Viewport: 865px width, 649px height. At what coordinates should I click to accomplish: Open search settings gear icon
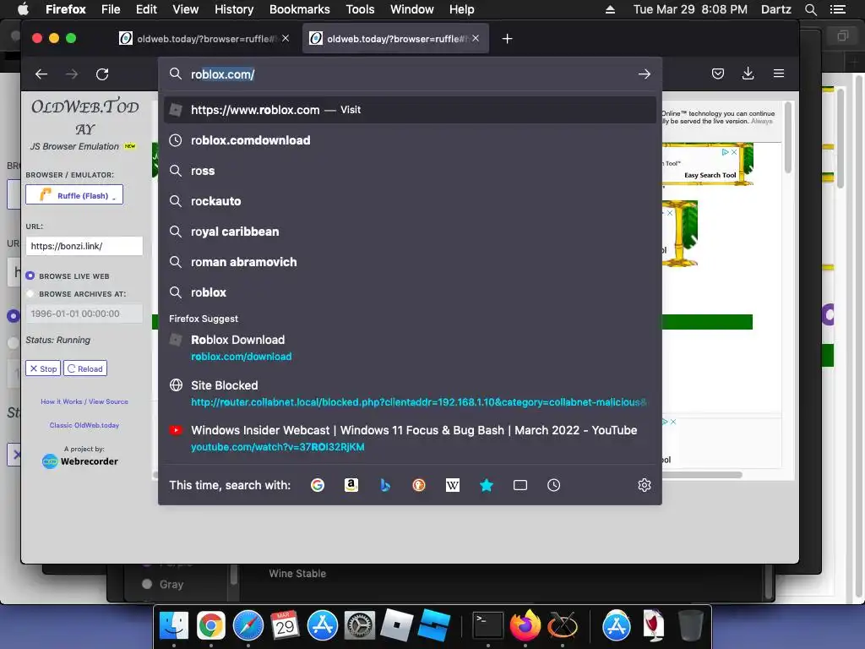645,485
